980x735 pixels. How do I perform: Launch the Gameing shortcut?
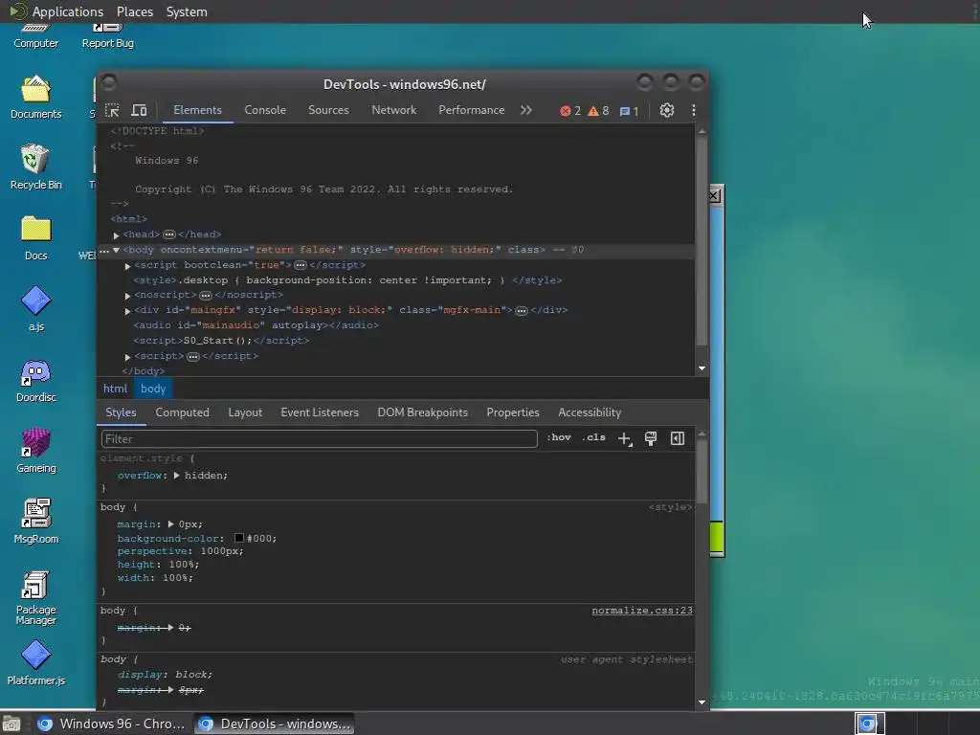[35, 451]
